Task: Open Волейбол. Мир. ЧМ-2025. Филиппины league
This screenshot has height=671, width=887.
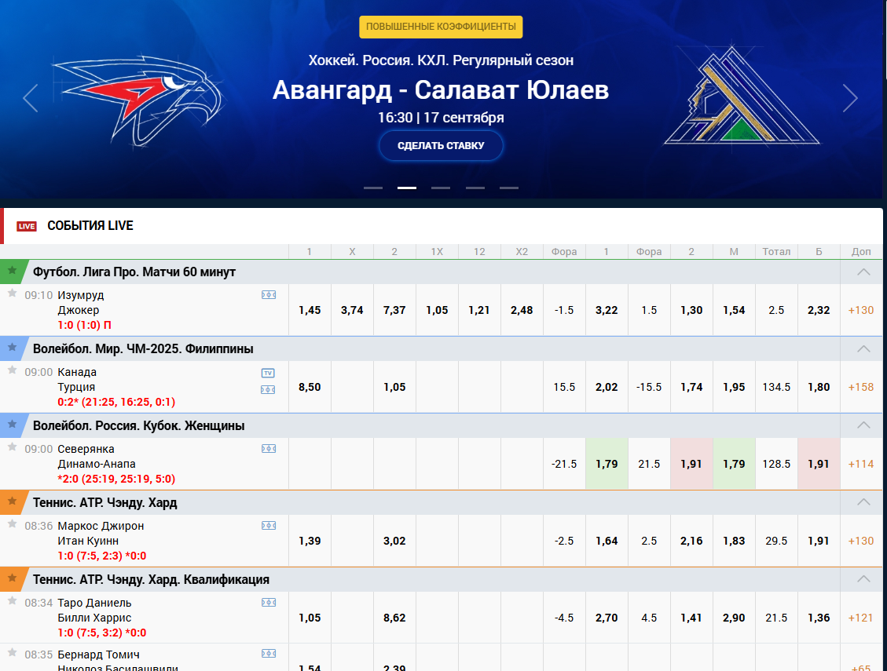Action: [143, 348]
